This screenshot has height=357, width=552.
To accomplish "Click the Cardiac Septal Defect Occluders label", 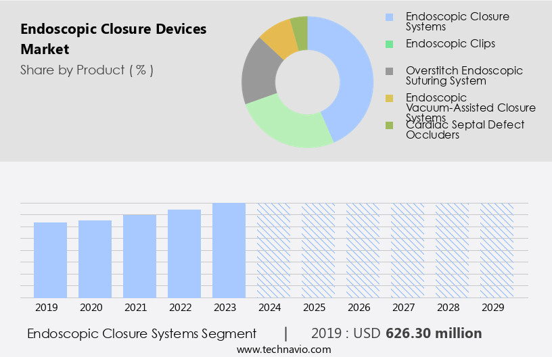I will coord(465,129).
